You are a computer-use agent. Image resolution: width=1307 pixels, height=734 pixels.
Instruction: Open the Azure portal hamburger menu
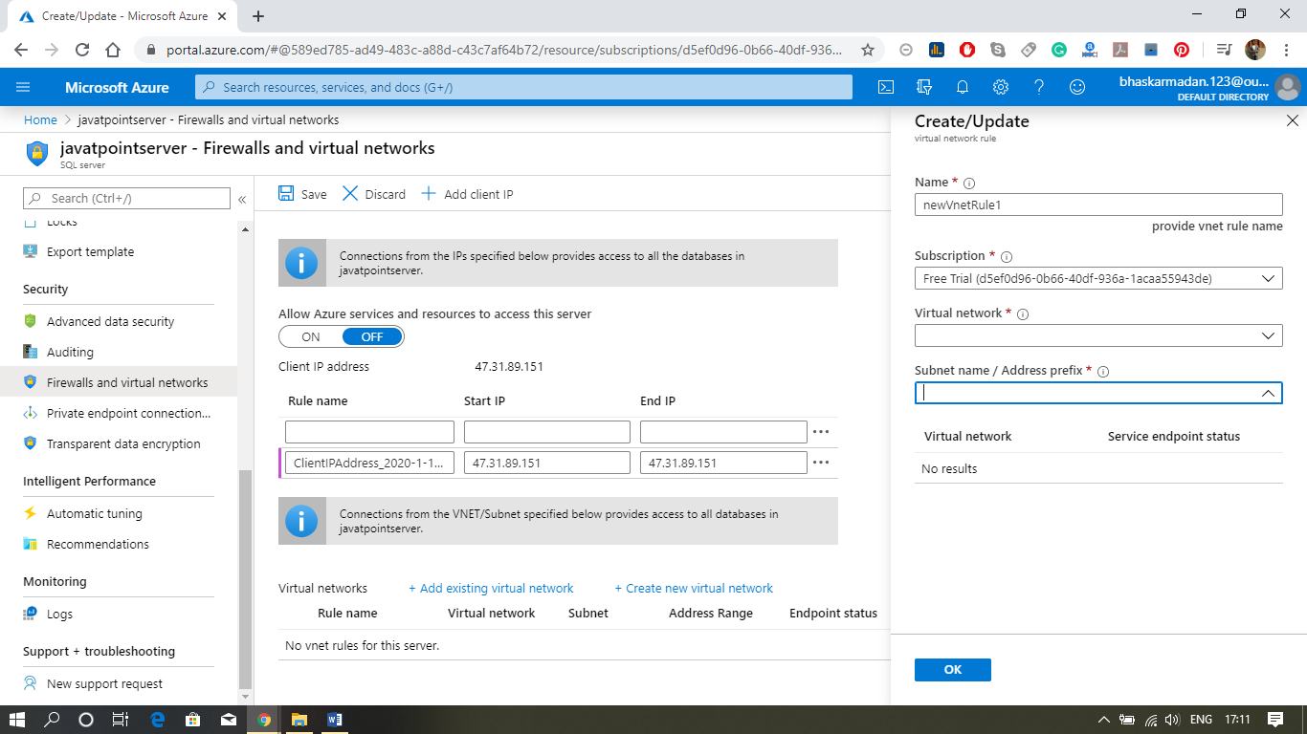24,87
